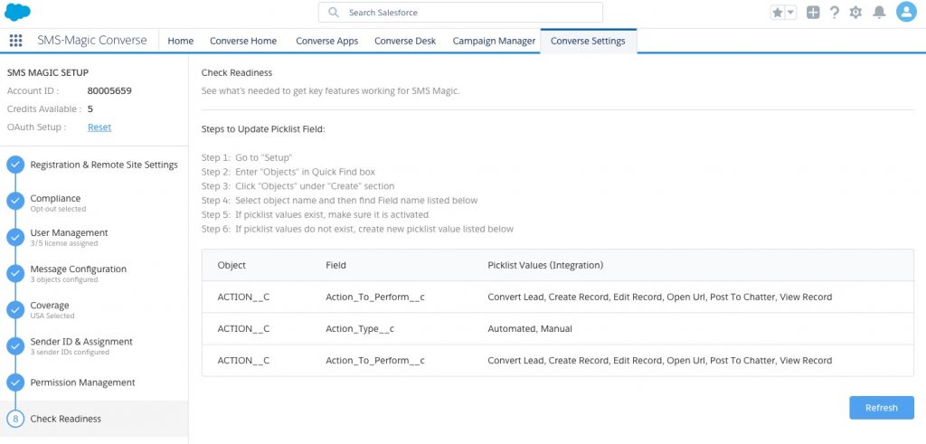Open the Campaign Manager tab
This screenshot has height=444, width=926.
point(494,41)
